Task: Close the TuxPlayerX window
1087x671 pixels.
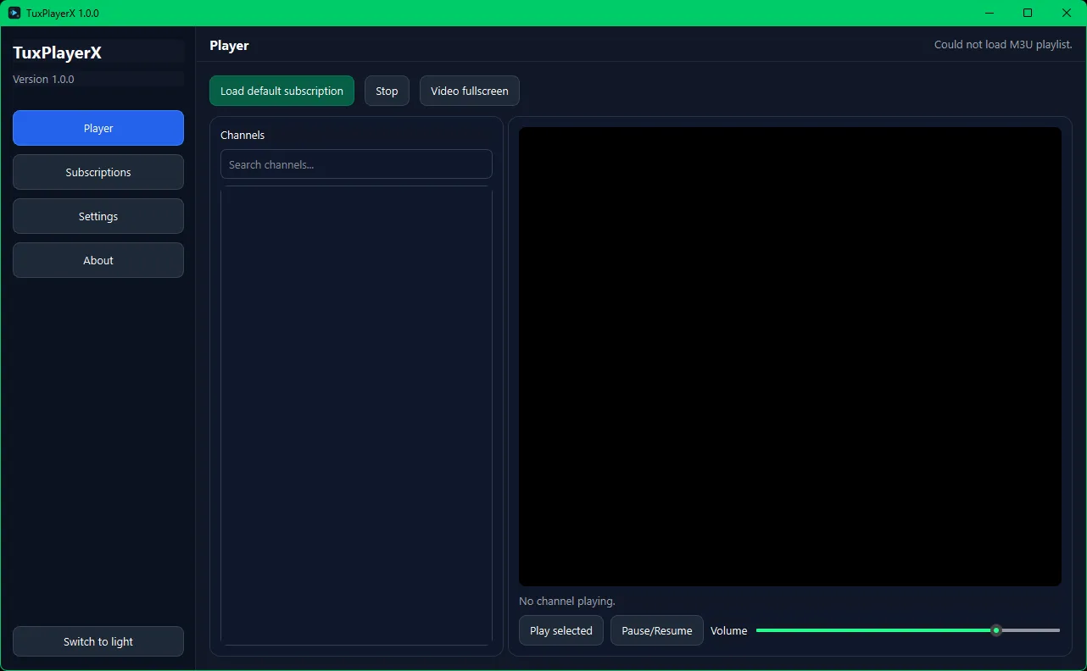Action: coord(1067,13)
